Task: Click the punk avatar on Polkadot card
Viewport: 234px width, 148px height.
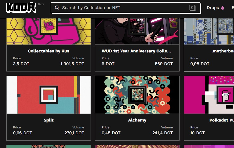Action: coord(225,95)
